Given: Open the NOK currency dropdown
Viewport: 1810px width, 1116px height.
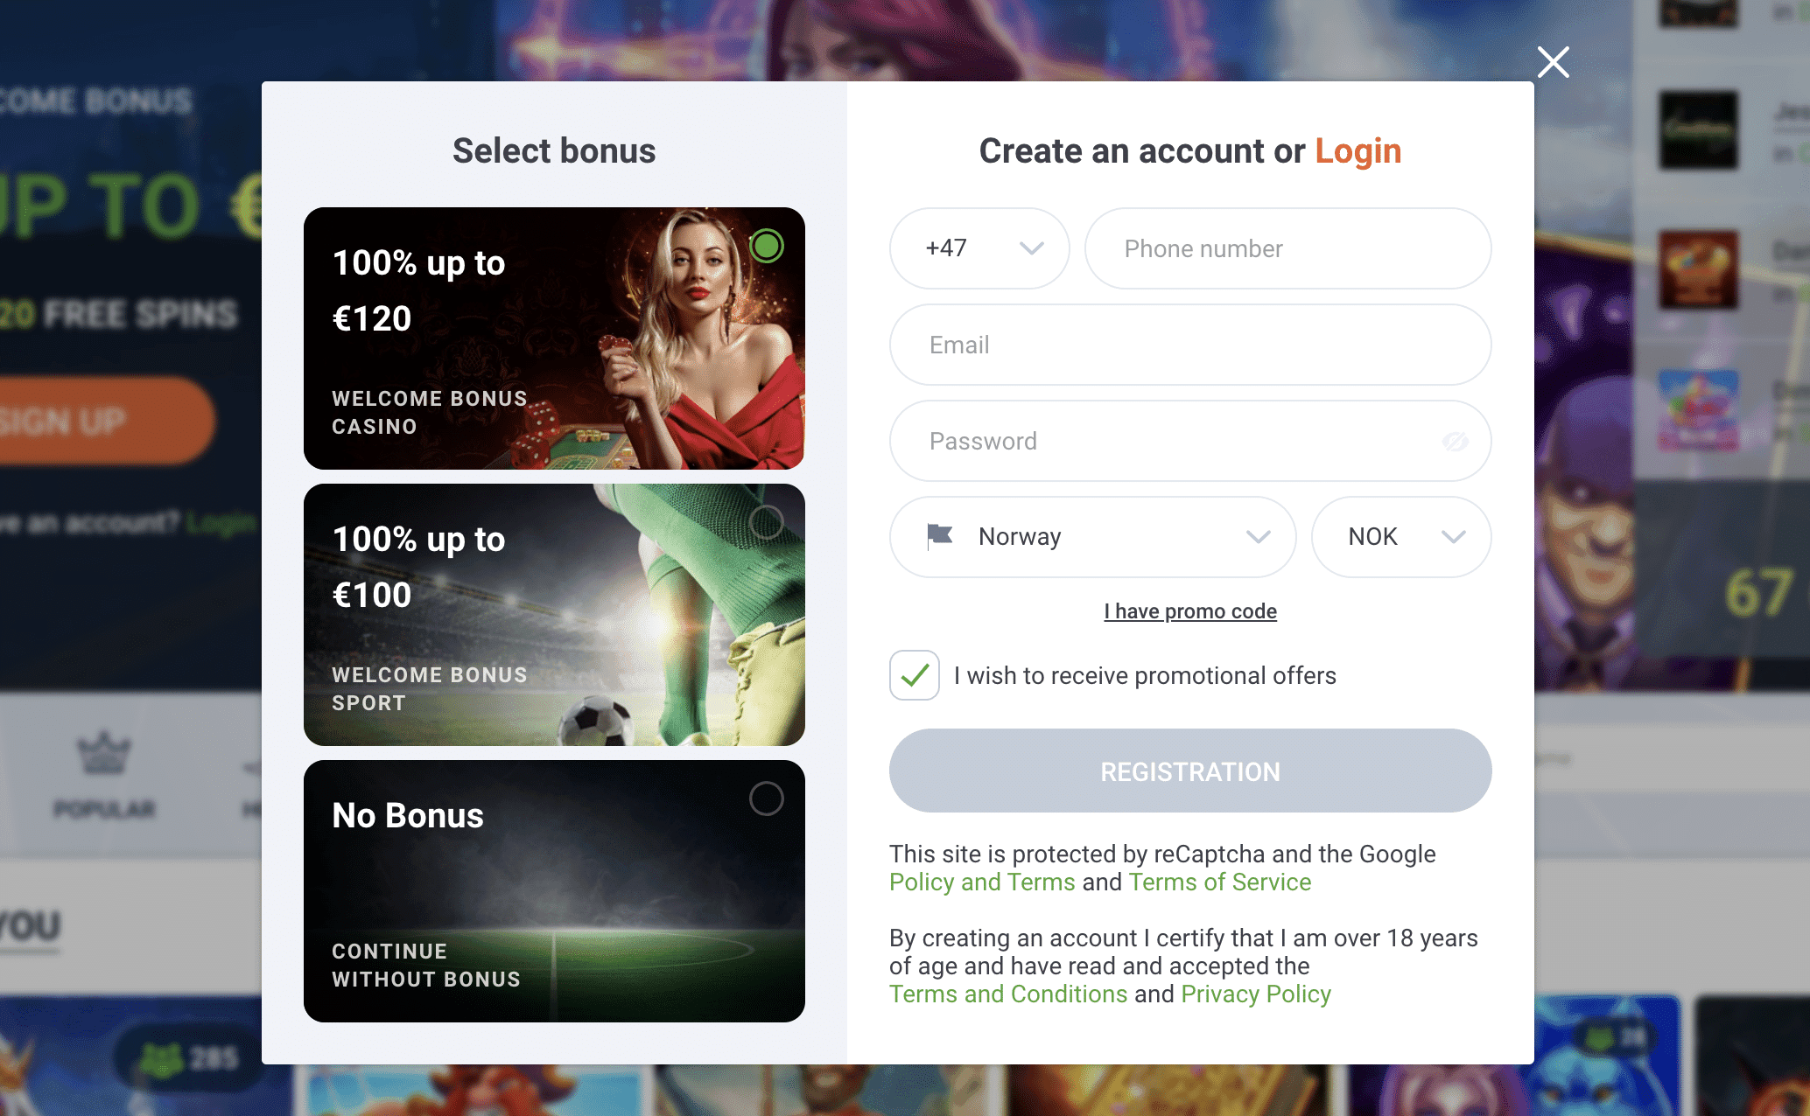Looking at the screenshot, I should [x=1401, y=537].
